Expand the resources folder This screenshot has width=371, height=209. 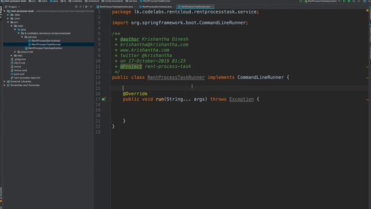click(x=15, y=52)
